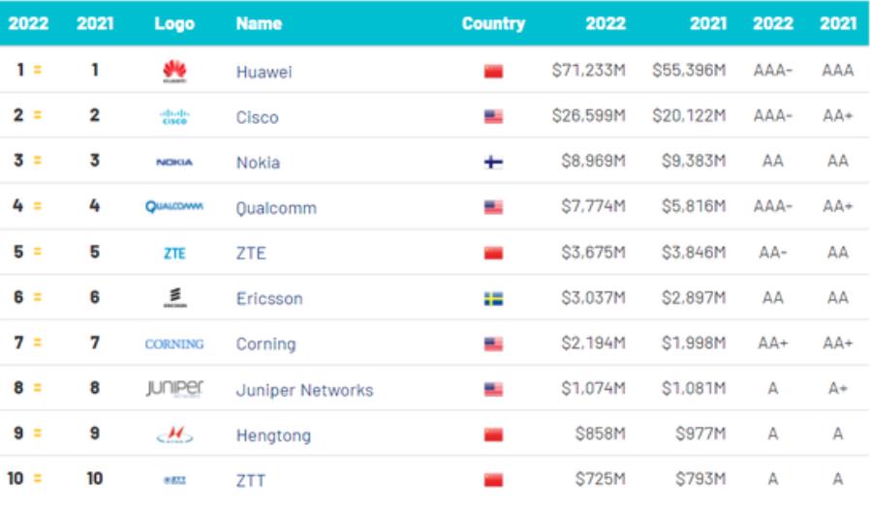Select the Qualcomm logo
Viewport: 871px width, 512px height.
(174, 207)
